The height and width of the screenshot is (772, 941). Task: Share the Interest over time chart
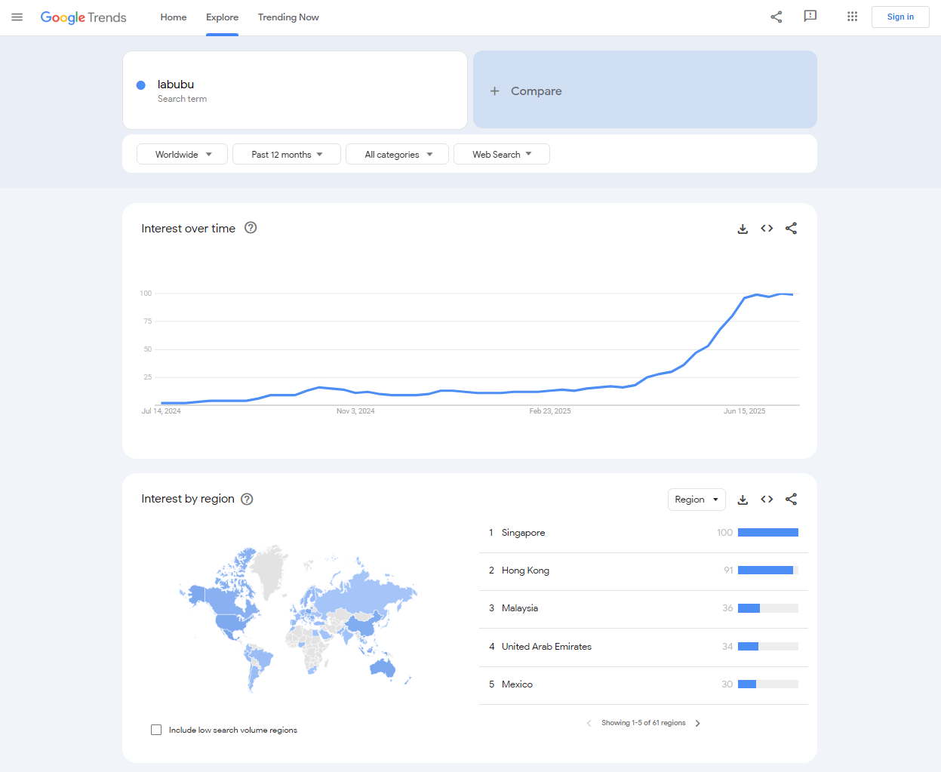point(791,229)
